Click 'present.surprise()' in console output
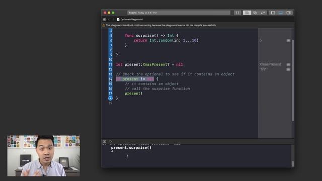322x181 pixels. 131,148
